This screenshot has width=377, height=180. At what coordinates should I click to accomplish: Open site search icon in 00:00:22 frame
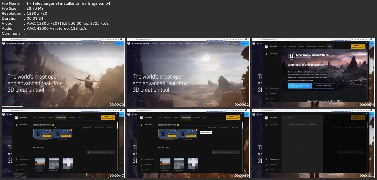225,43
